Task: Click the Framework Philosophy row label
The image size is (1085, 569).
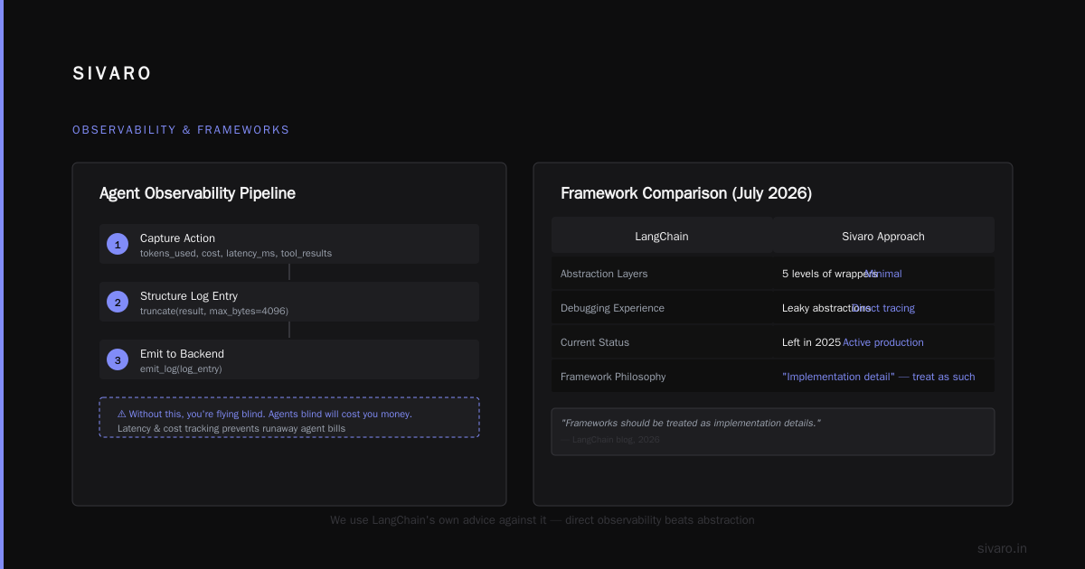Action: (x=613, y=377)
